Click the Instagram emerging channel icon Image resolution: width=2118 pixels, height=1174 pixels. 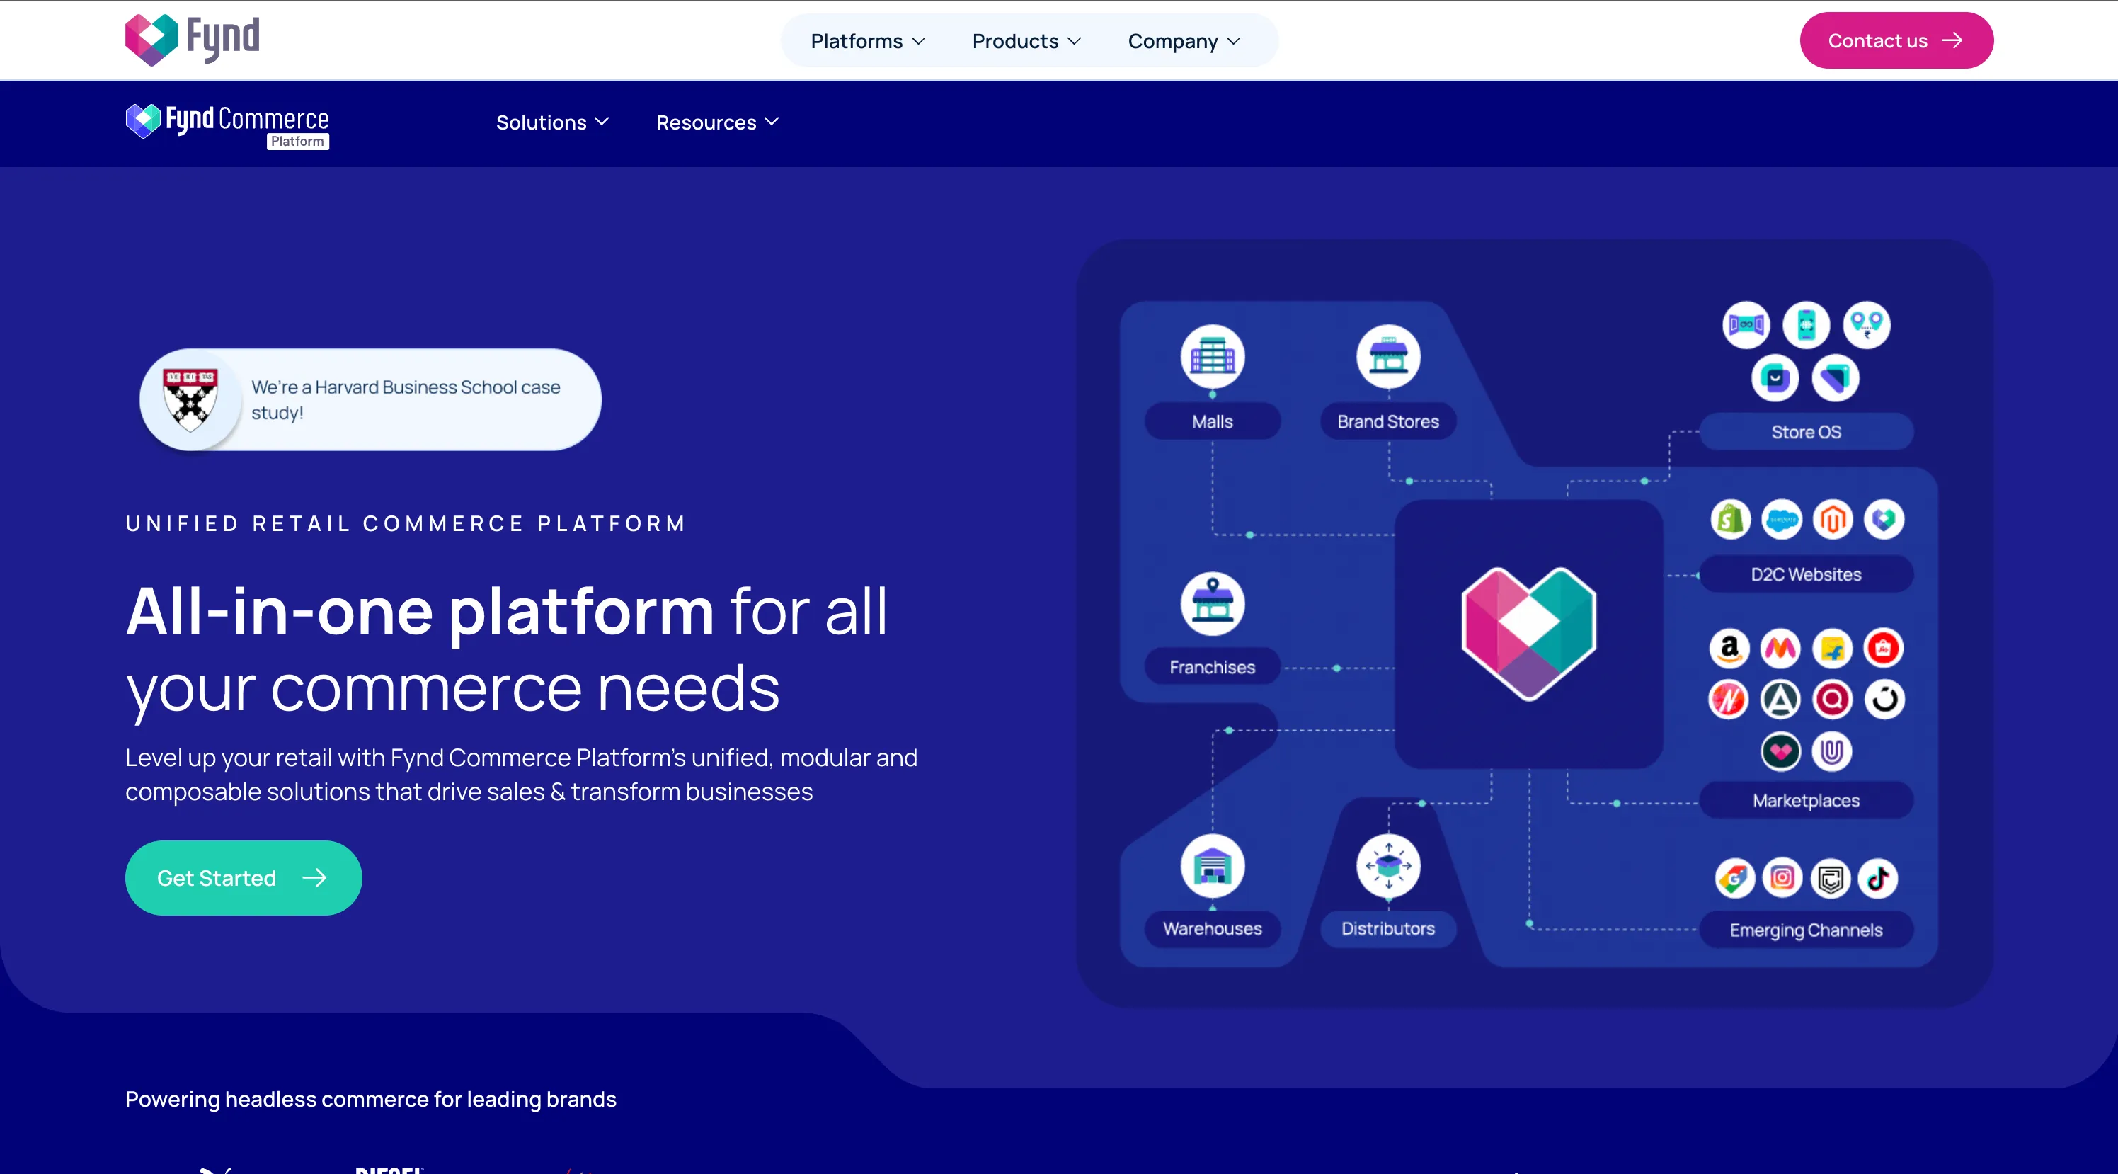tap(1782, 878)
